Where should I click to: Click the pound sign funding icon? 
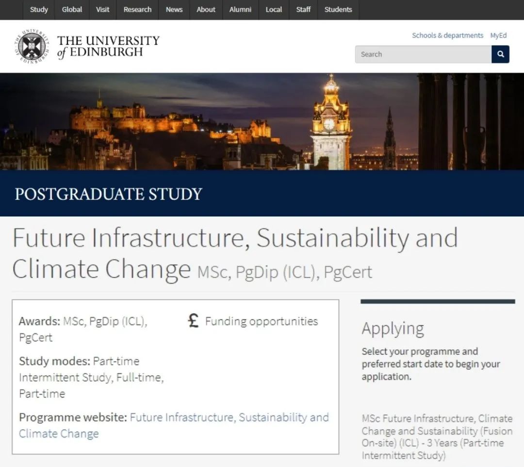tap(193, 321)
